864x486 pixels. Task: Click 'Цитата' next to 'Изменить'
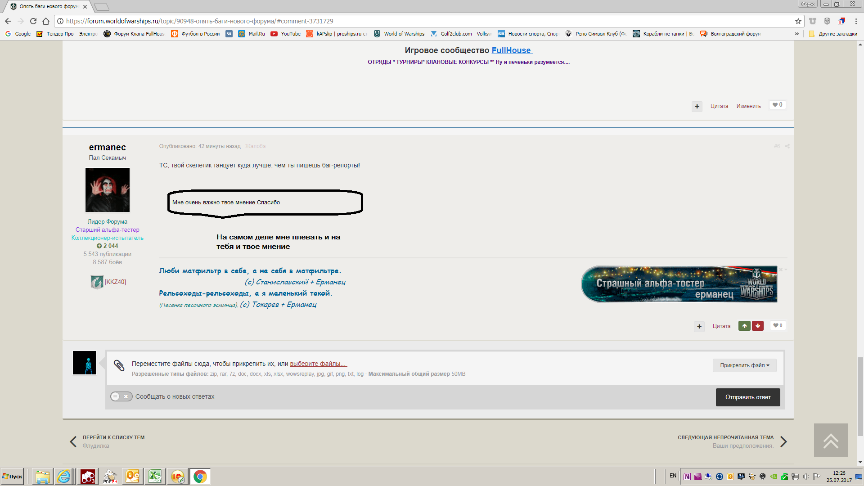click(x=719, y=106)
